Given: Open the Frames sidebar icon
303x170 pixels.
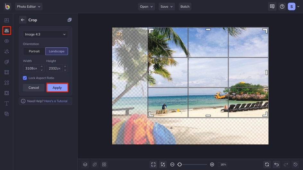Looking at the screenshot, I should point(6,72).
